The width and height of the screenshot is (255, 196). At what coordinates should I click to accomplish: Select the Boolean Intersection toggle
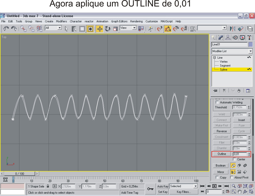click(x=245, y=166)
